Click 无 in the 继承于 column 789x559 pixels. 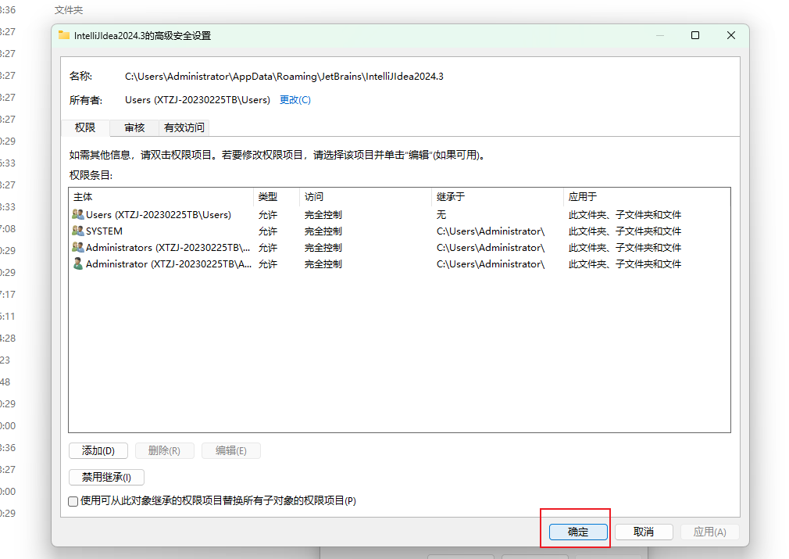click(441, 214)
